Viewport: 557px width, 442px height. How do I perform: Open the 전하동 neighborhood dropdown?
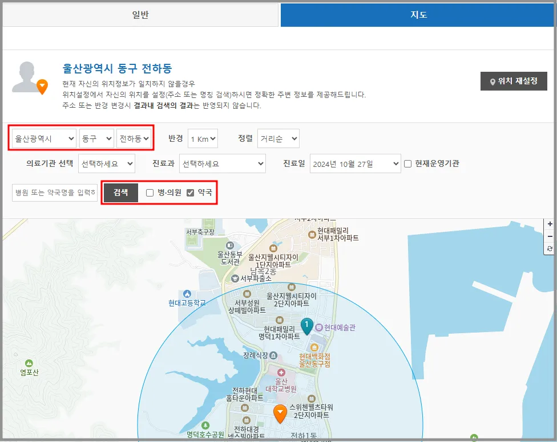point(134,138)
